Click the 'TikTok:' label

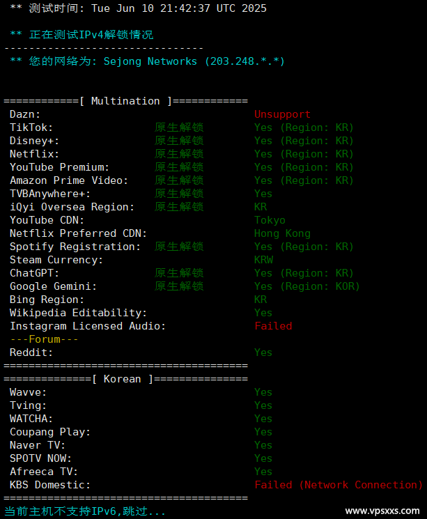(x=31, y=127)
